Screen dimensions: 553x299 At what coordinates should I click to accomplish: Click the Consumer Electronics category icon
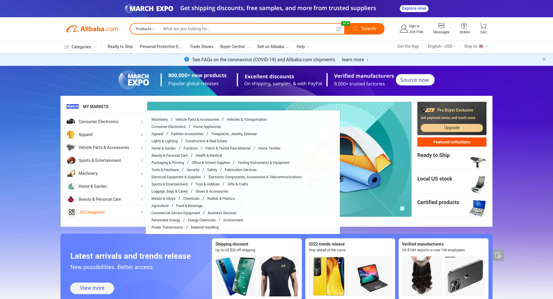pyautogui.click(x=71, y=122)
